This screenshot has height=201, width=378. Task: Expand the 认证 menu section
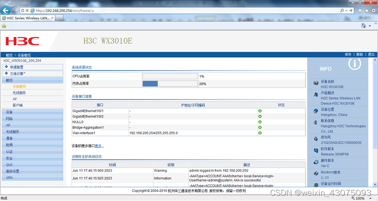(x=32, y=152)
